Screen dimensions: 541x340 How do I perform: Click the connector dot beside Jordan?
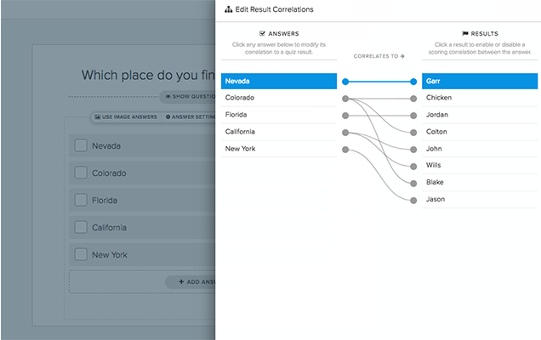coord(413,116)
